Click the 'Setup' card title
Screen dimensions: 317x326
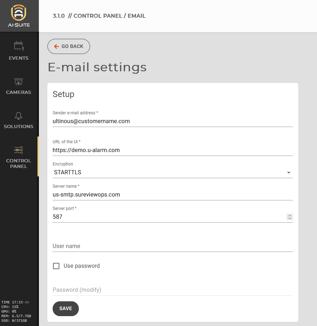(x=64, y=94)
